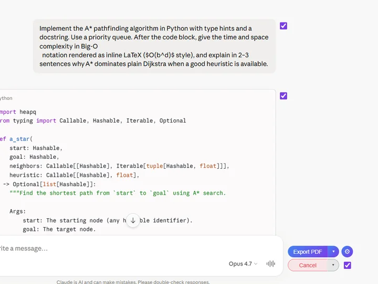This screenshot has width=378, height=284.
Task: Click the '-> Optional[list[Hashable]]:' return type line
Action: point(49,184)
